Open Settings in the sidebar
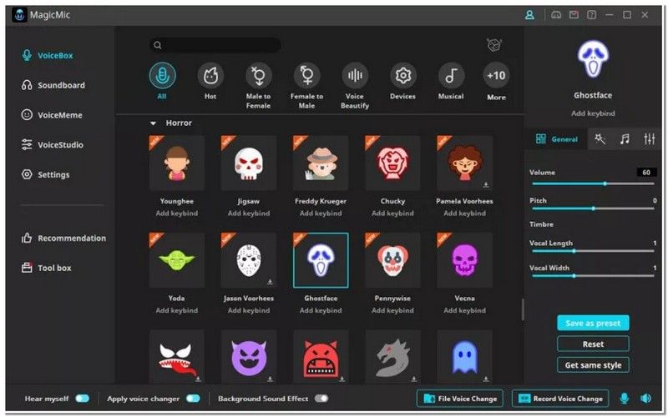 [x=46, y=174]
